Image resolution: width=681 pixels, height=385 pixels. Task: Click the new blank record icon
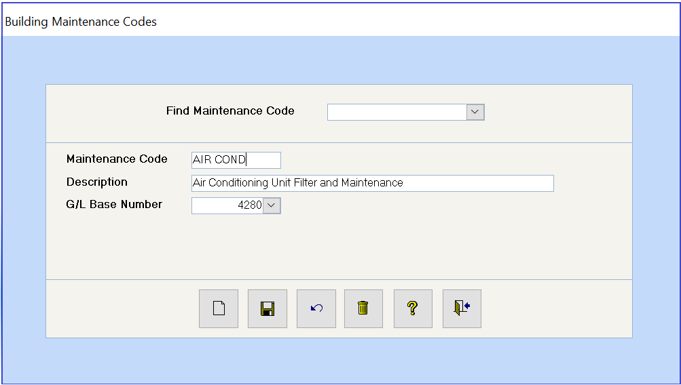[219, 308]
